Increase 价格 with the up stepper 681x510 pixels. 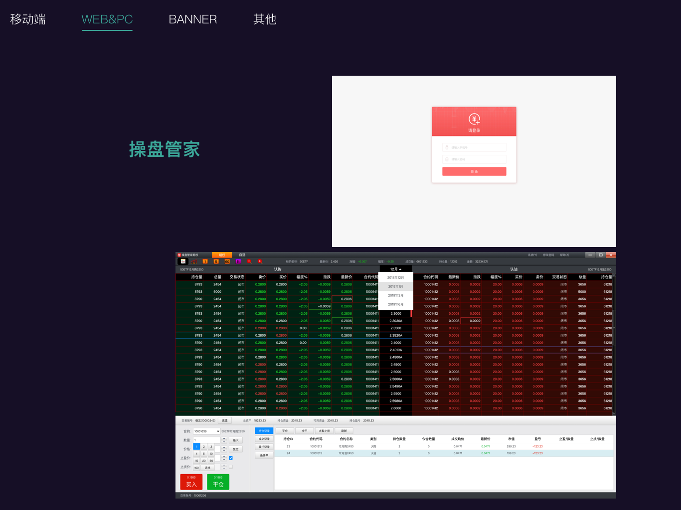pyautogui.click(x=224, y=447)
